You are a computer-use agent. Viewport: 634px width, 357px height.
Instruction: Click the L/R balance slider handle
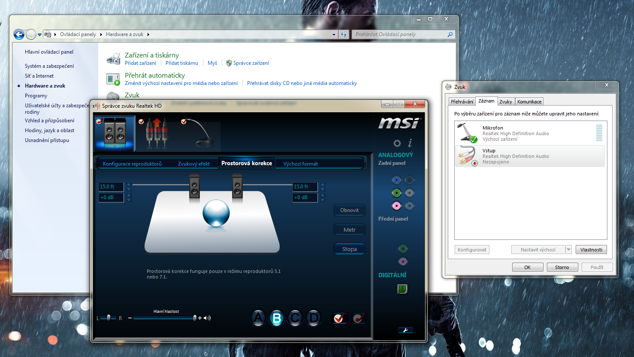click(109, 318)
